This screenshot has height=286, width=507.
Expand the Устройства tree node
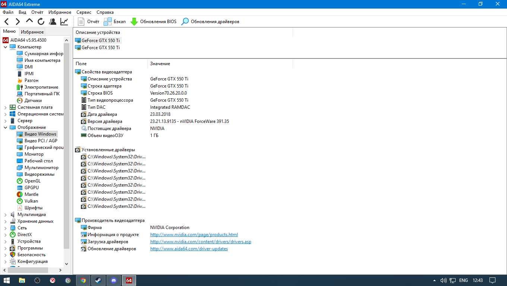tap(5, 241)
